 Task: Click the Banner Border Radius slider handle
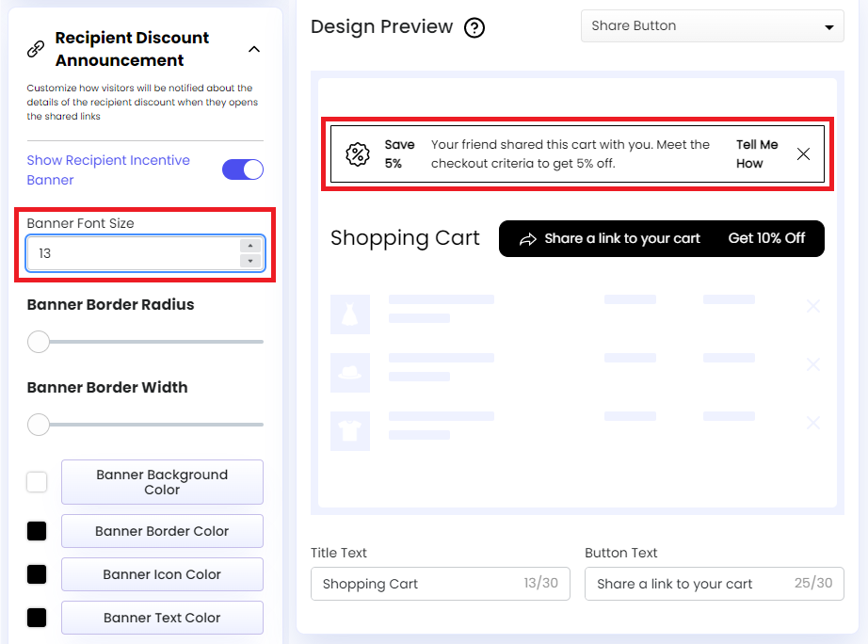point(39,342)
